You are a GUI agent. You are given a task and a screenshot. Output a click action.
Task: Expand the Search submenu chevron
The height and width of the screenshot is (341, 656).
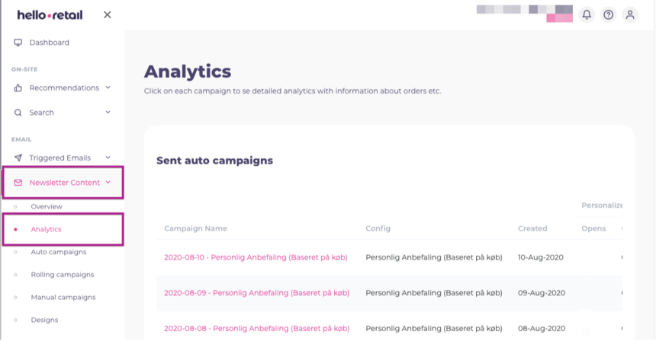(108, 113)
